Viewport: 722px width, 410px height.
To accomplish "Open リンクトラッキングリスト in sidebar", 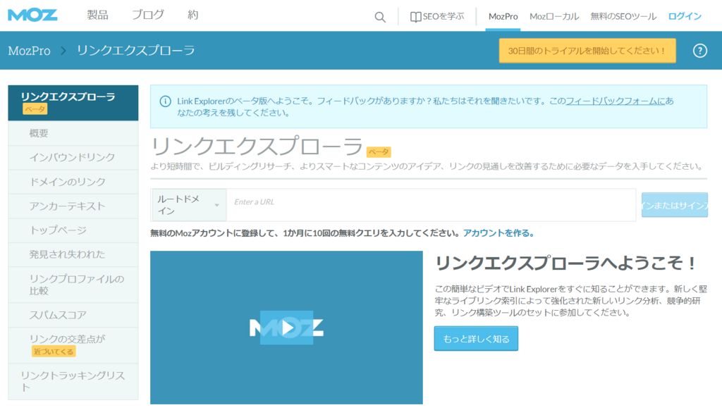I will [73, 382].
